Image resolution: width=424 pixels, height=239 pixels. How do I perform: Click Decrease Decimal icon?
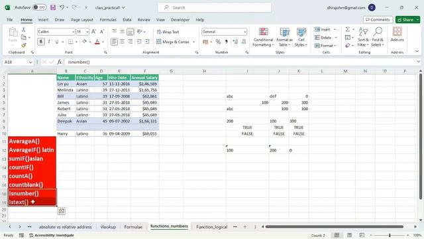pos(244,42)
